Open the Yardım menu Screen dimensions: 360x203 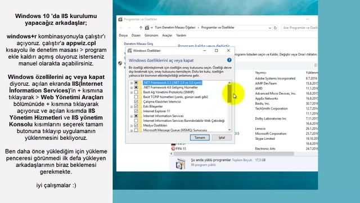[181, 36]
